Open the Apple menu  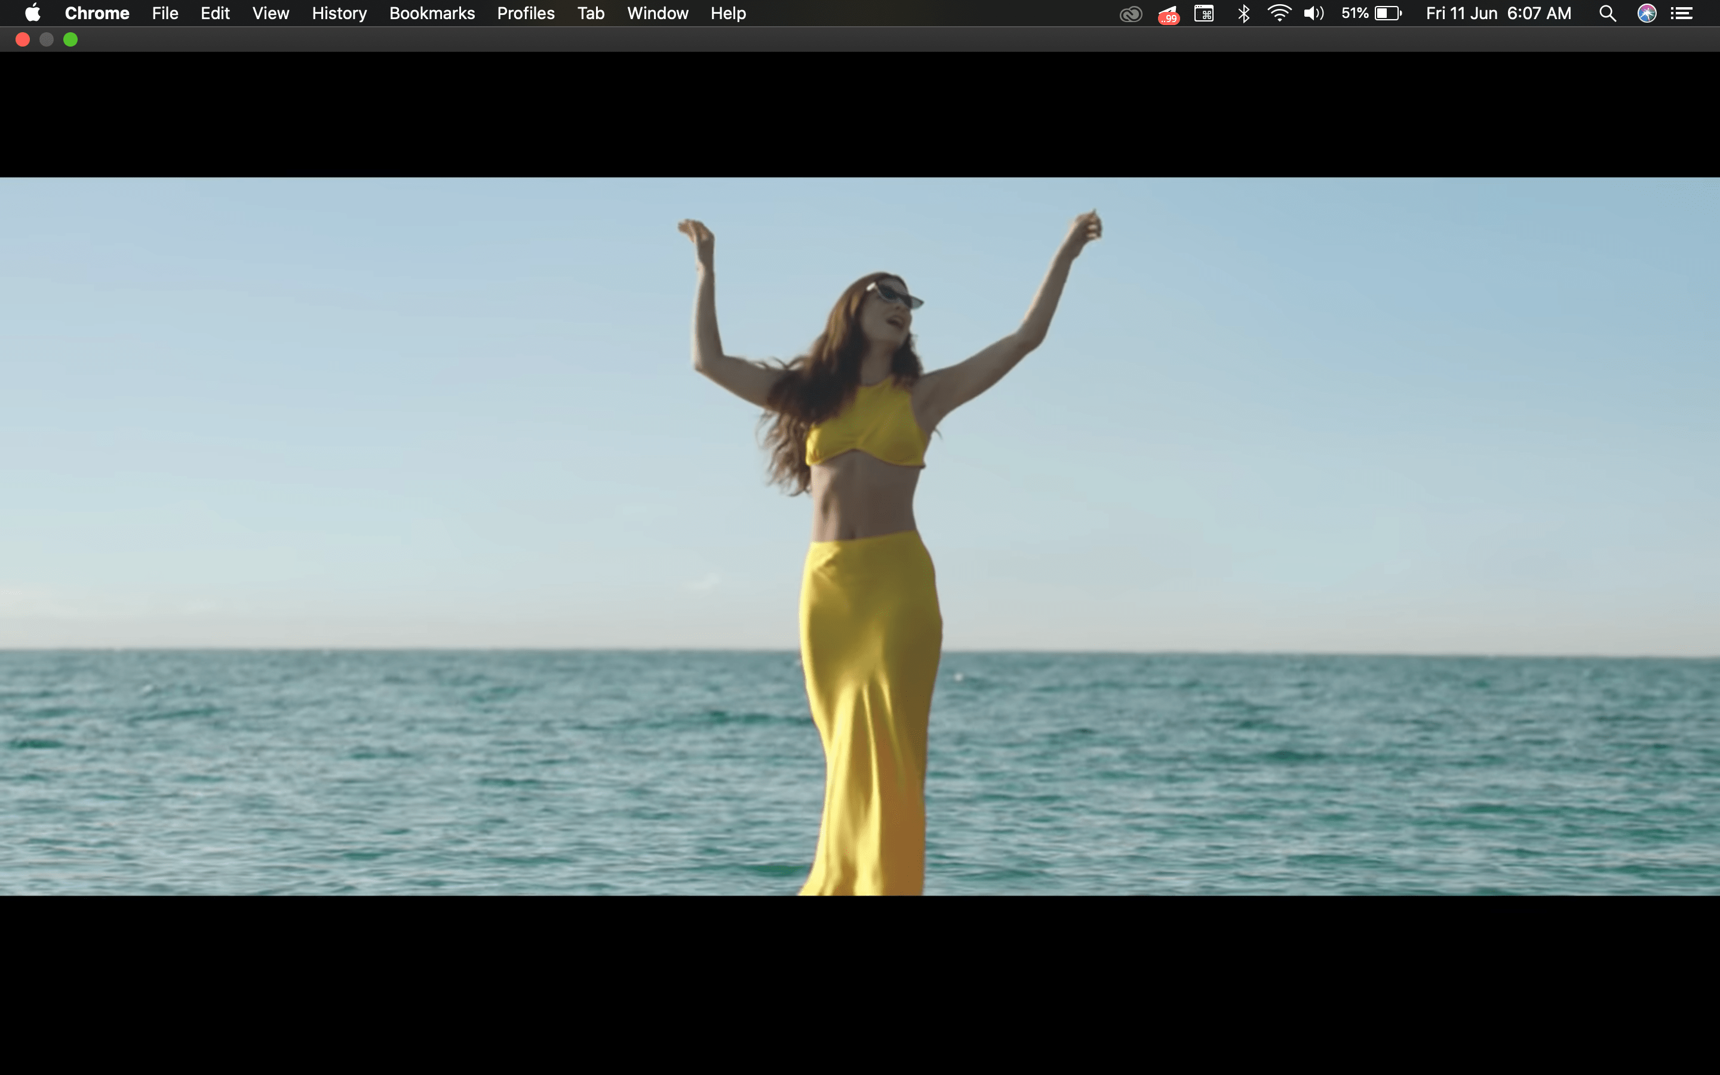(x=33, y=14)
